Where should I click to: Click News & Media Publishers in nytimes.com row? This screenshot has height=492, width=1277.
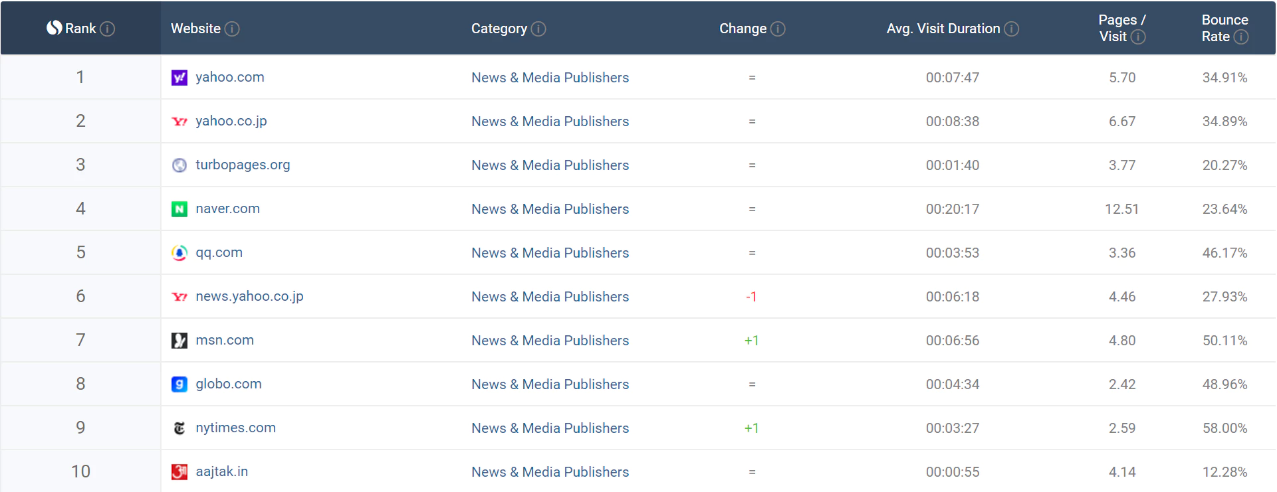550,428
